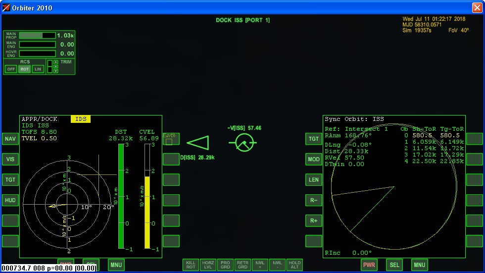The height and width of the screenshot is (273, 485).
Task: Click the CVEL 56.89 value
Action: coord(149,138)
